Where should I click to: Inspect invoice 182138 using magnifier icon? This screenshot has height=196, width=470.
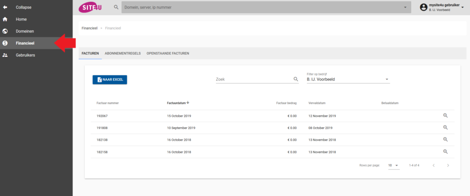pos(445,139)
